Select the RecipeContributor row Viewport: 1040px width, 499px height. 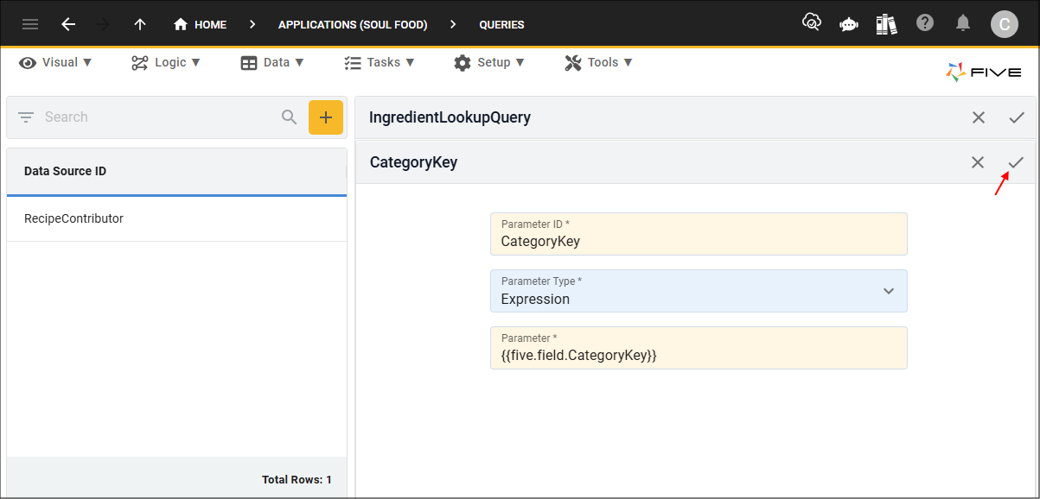[176, 218]
